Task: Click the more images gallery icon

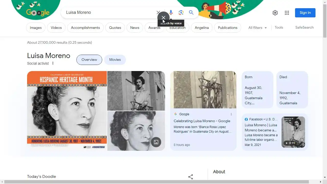Action: tap(156, 142)
